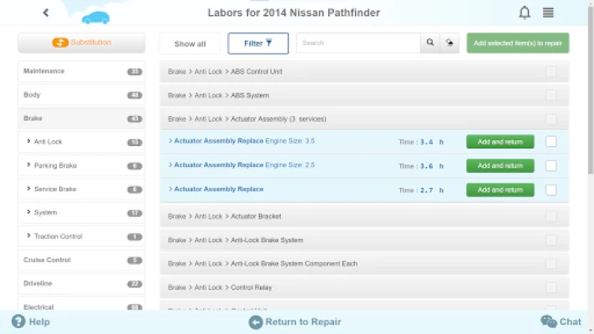The height and width of the screenshot is (334, 594).
Task: Tick the ABS Control Unit checkbox
Action: (x=551, y=72)
